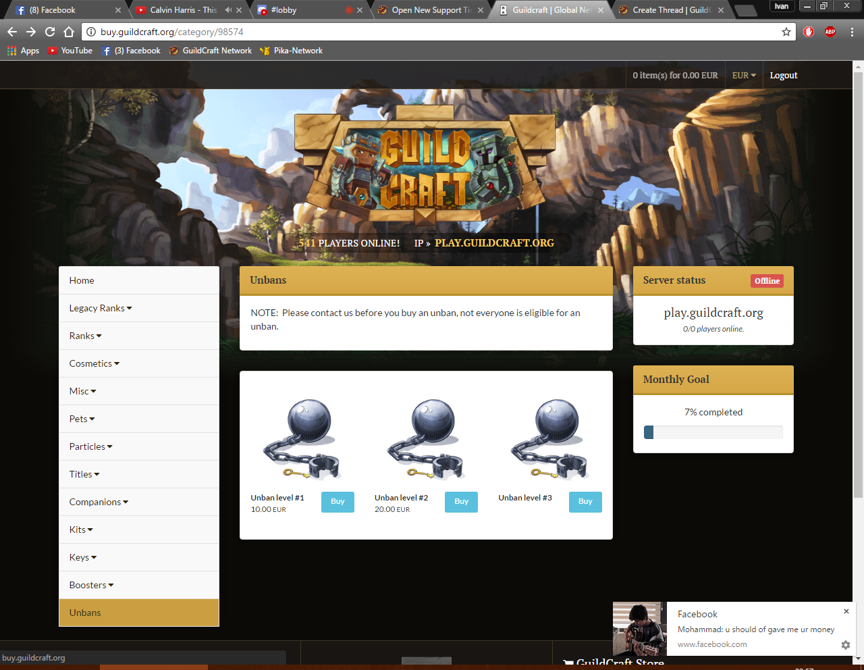
Task: Open the Pika-Network bookmark
Action: tap(291, 51)
